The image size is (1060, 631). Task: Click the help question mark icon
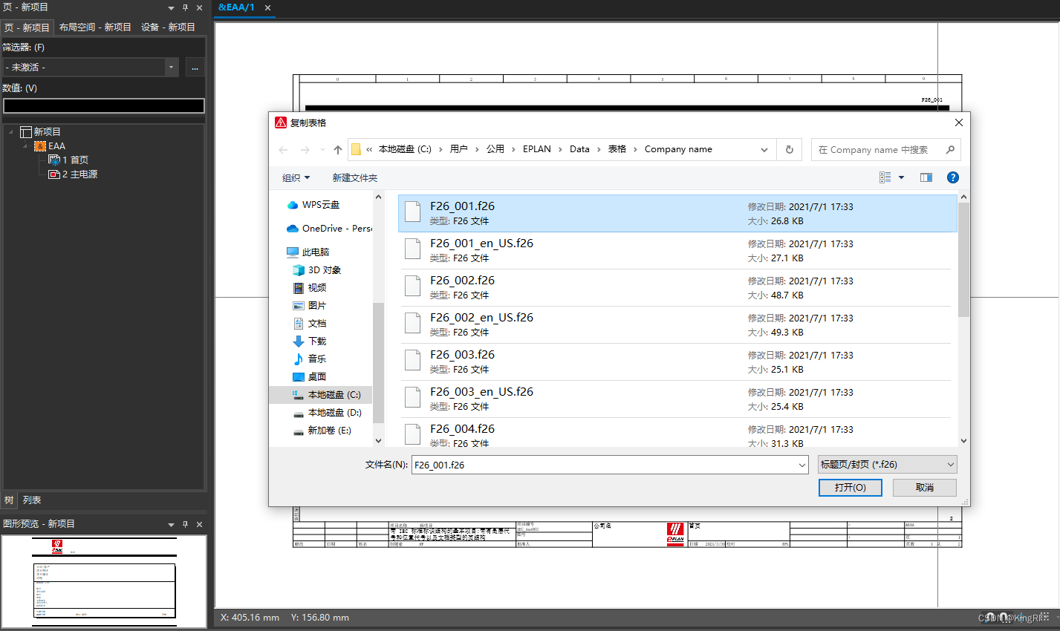pos(952,177)
